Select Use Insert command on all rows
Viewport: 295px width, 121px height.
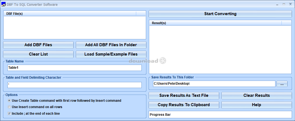point(9,107)
